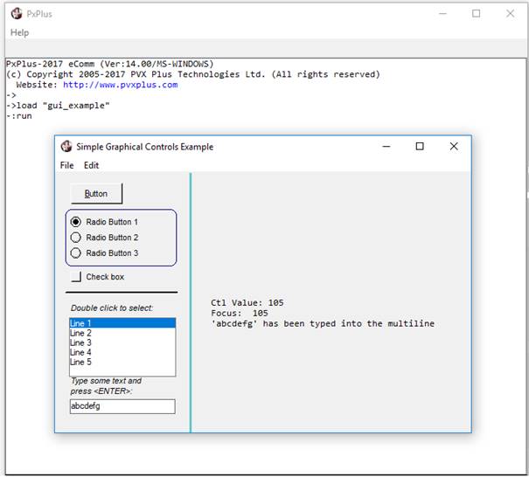Select Line 4 in the list
529x477 pixels.
(122, 352)
